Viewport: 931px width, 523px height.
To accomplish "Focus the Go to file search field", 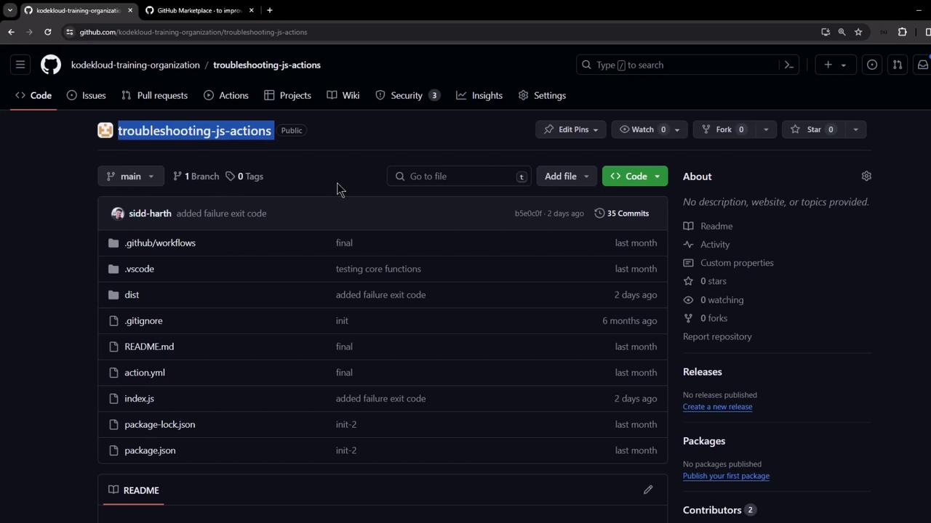I will pyautogui.click(x=459, y=177).
